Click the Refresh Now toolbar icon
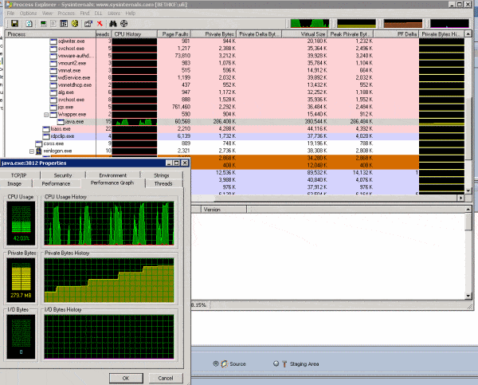Screen dimensions: 478x385 (29, 23)
